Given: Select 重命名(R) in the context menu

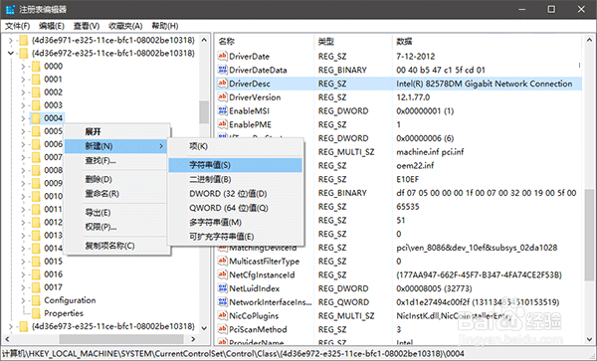Looking at the screenshot, I should point(116,194).
